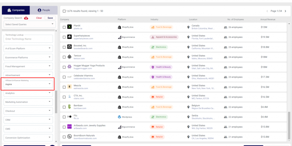Click the Shopify plus icon in Celebrate Vitamins row

(x=119, y=77)
